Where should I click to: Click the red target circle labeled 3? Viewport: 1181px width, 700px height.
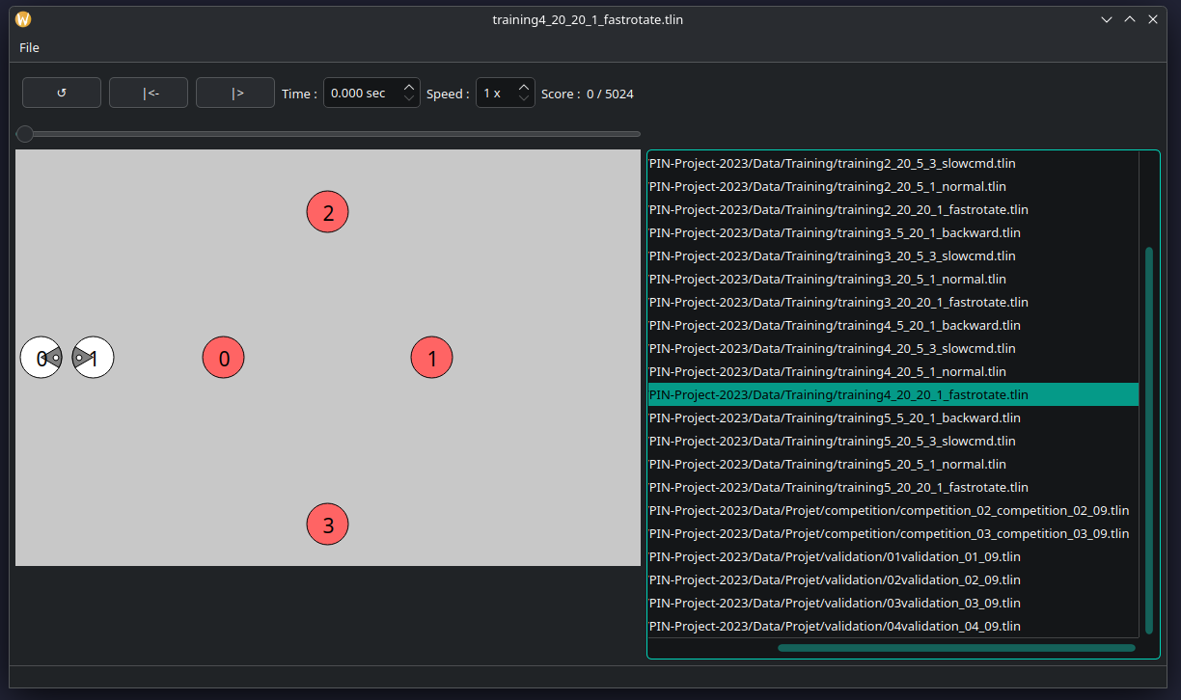327,525
